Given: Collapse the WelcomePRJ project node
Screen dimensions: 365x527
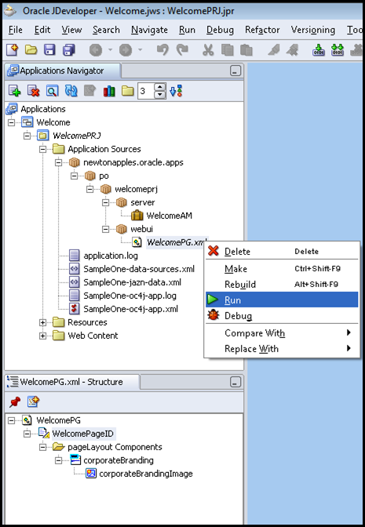Looking at the screenshot, I should tap(27, 136).
